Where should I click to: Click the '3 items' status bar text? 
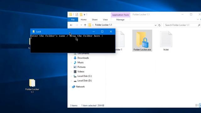point(74,105)
